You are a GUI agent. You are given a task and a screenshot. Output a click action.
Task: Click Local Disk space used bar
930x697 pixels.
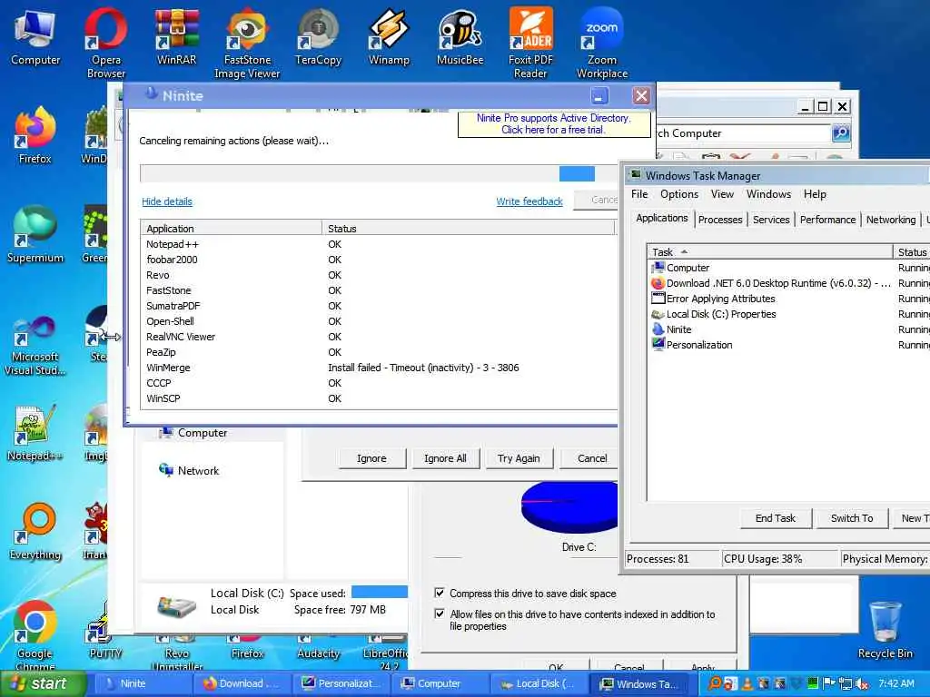380,592
